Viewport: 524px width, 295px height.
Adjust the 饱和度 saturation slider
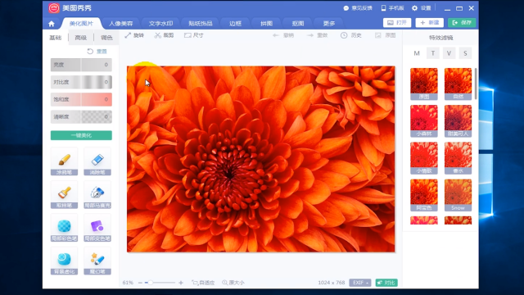point(81,100)
